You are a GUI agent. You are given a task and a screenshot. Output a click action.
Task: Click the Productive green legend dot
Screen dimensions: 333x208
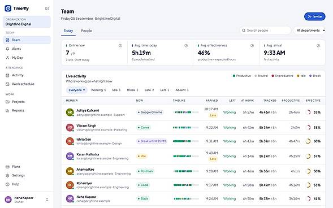(x=234, y=76)
